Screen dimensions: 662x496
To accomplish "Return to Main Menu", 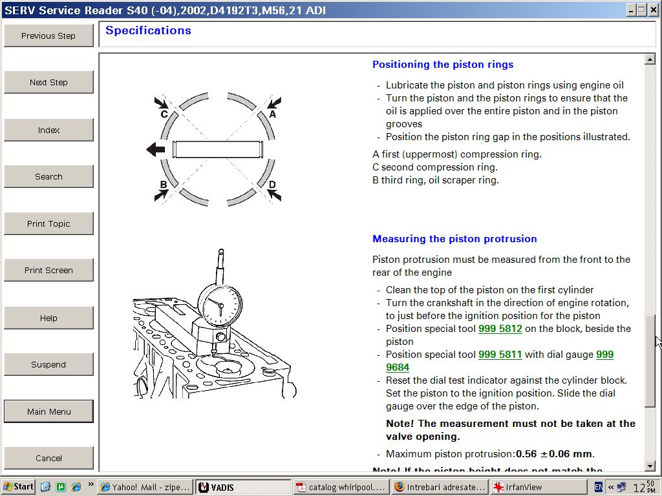I will tap(48, 411).
